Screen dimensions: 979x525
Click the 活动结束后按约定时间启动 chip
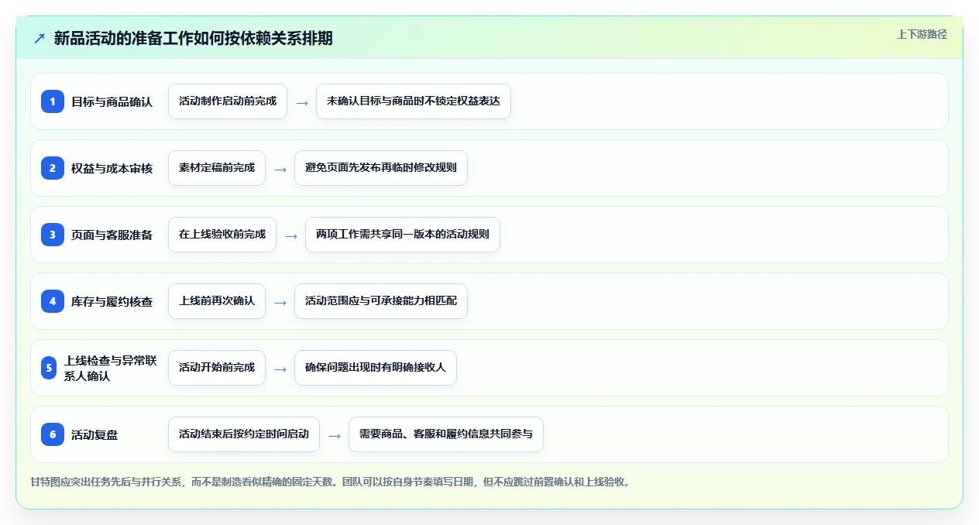[244, 434]
